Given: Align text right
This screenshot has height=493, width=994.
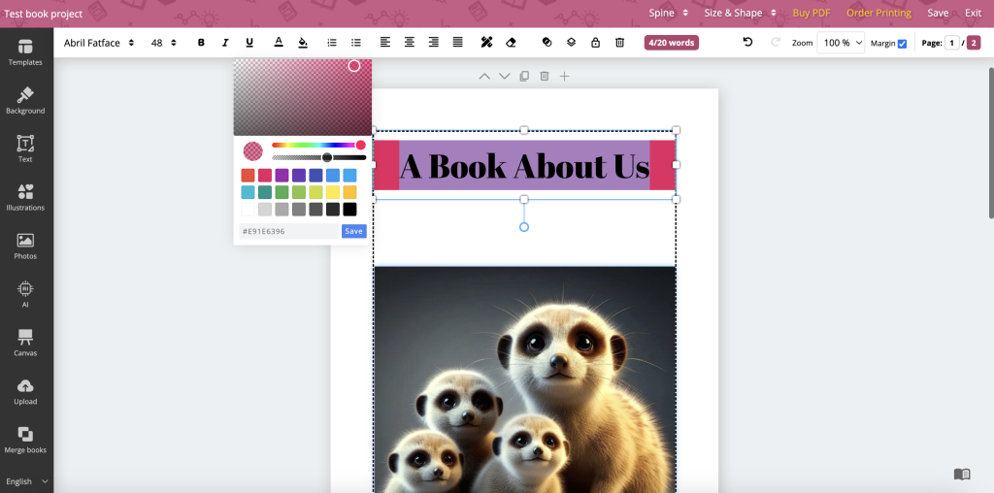Looking at the screenshot, I should tap(434, 43).
